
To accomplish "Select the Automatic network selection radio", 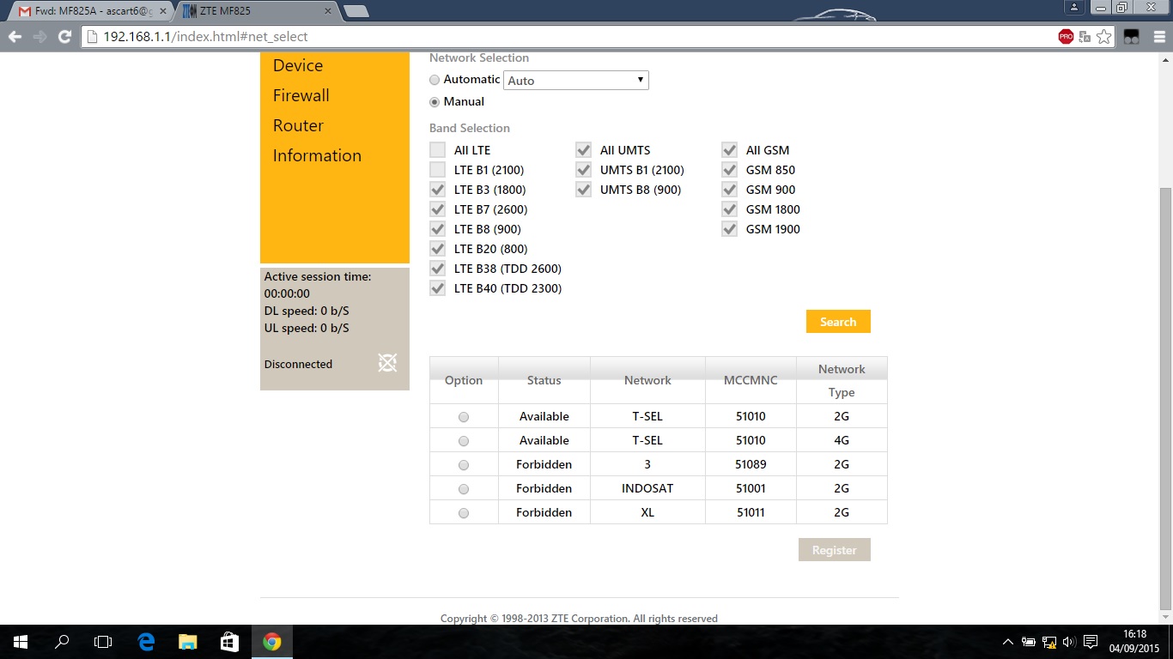I will click(x=435, y=80).
